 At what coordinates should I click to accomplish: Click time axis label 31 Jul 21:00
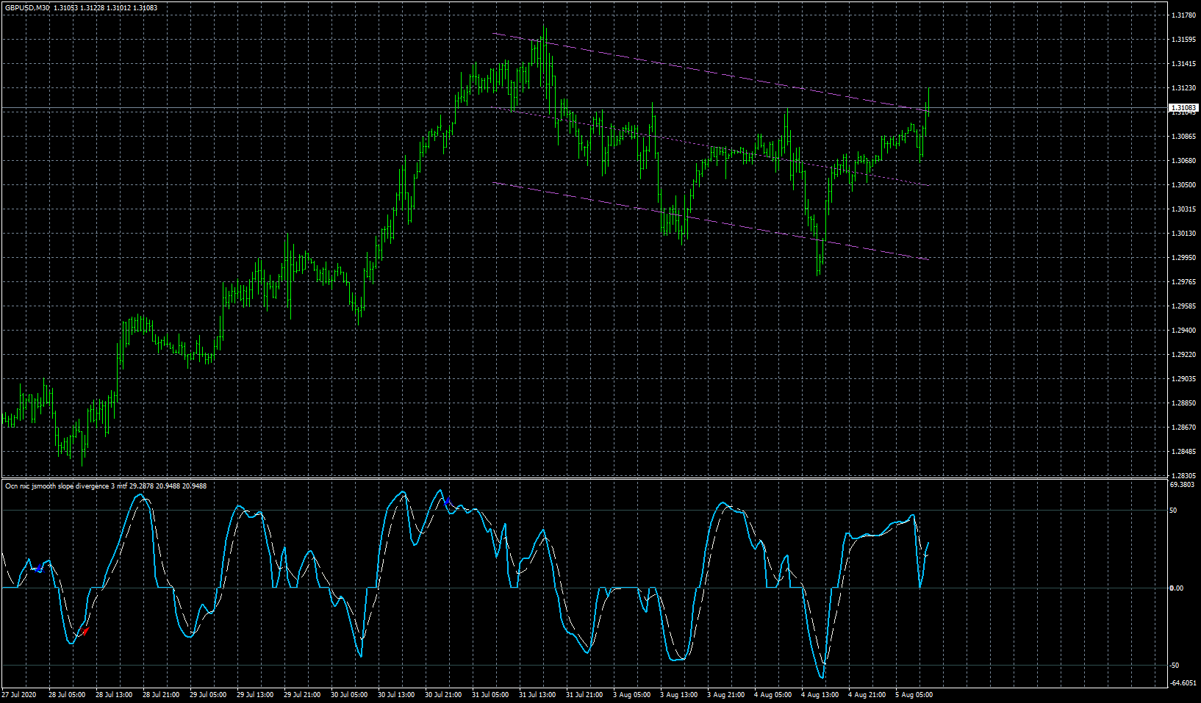coord(584,695)
